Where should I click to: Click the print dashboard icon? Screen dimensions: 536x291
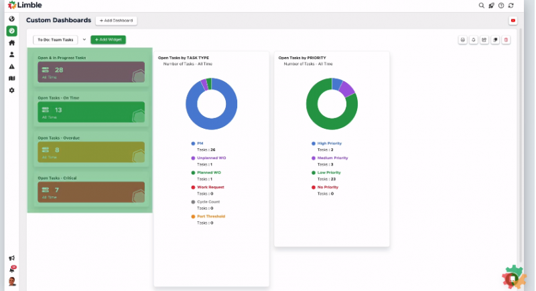click(462, 40)
